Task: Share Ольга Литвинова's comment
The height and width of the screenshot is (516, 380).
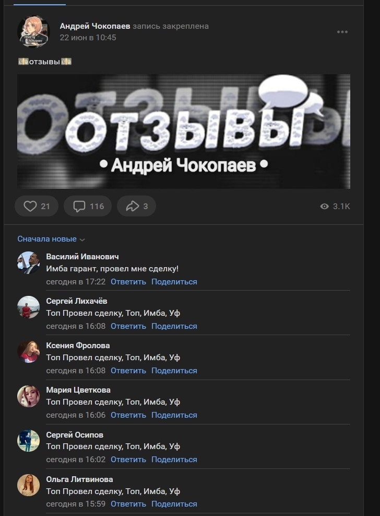Action: [x=174, y=504]
